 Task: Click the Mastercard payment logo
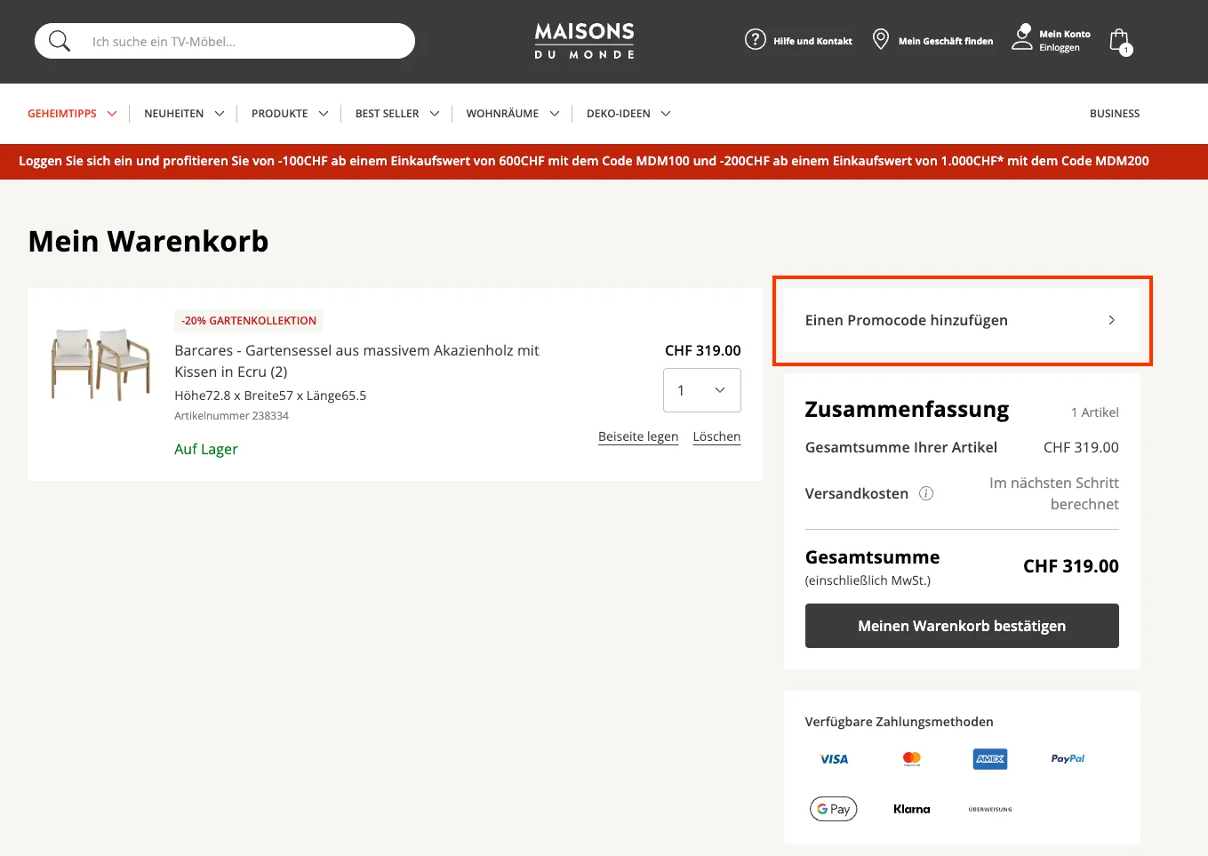pyautogui.click(x=912, y=759)
